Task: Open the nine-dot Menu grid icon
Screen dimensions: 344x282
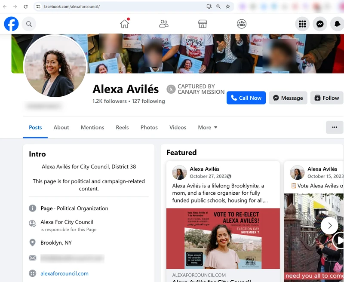Action: (x=302, y=24)
